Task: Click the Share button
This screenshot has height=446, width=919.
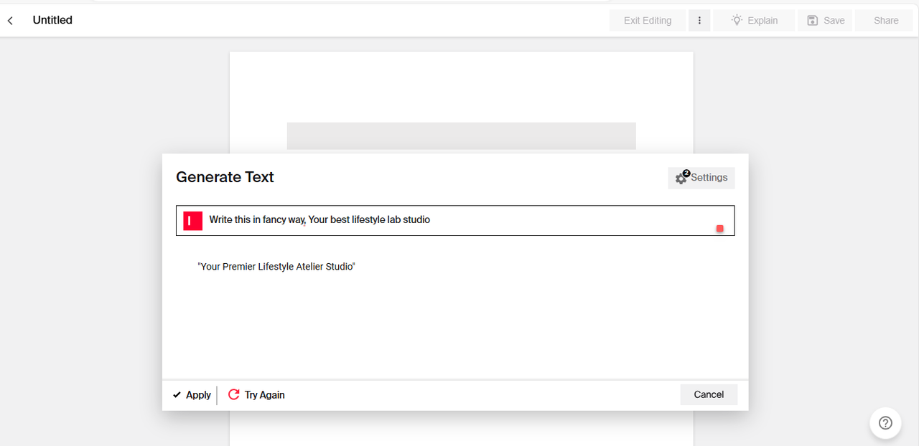Action: (886, 21)
